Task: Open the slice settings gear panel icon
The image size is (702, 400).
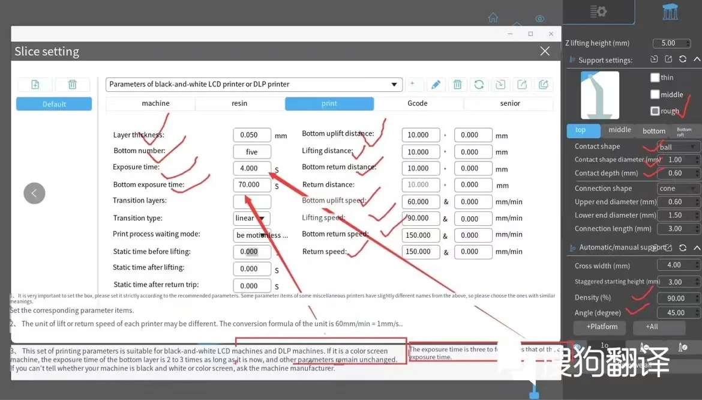Action: coord(598,11)
